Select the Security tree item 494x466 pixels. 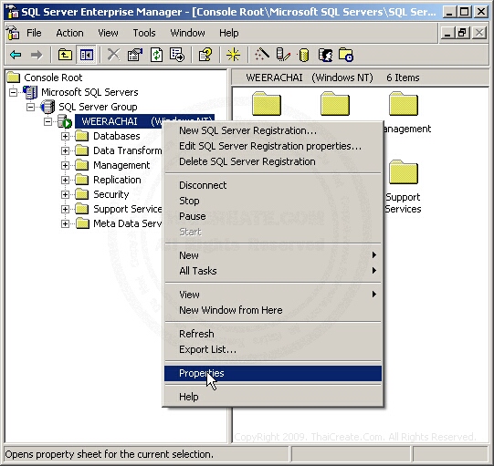tap(111, 194)
